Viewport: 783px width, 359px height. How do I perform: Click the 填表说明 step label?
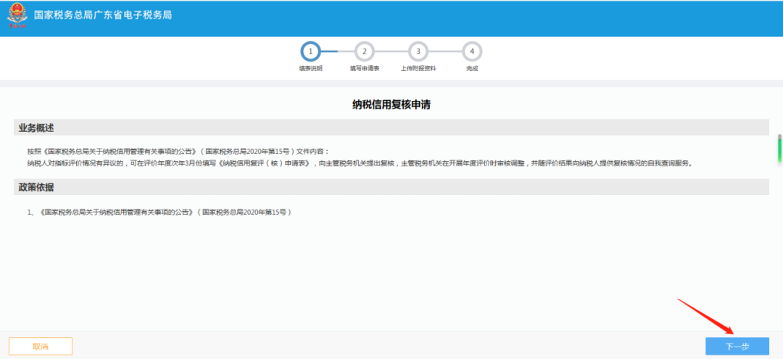[x=310, y=69]
